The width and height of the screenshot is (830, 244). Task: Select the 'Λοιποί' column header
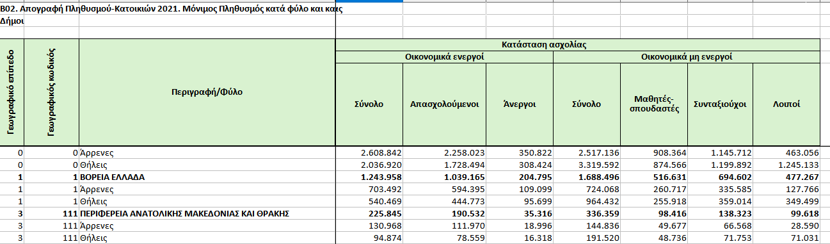click(787, 104)
